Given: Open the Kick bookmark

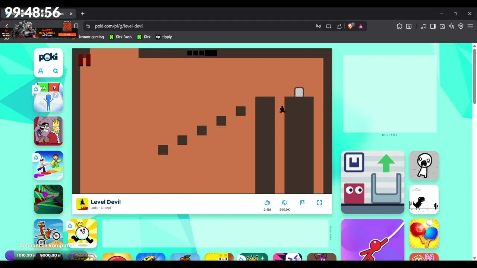Looking at the screenshot, I should 144,37.
